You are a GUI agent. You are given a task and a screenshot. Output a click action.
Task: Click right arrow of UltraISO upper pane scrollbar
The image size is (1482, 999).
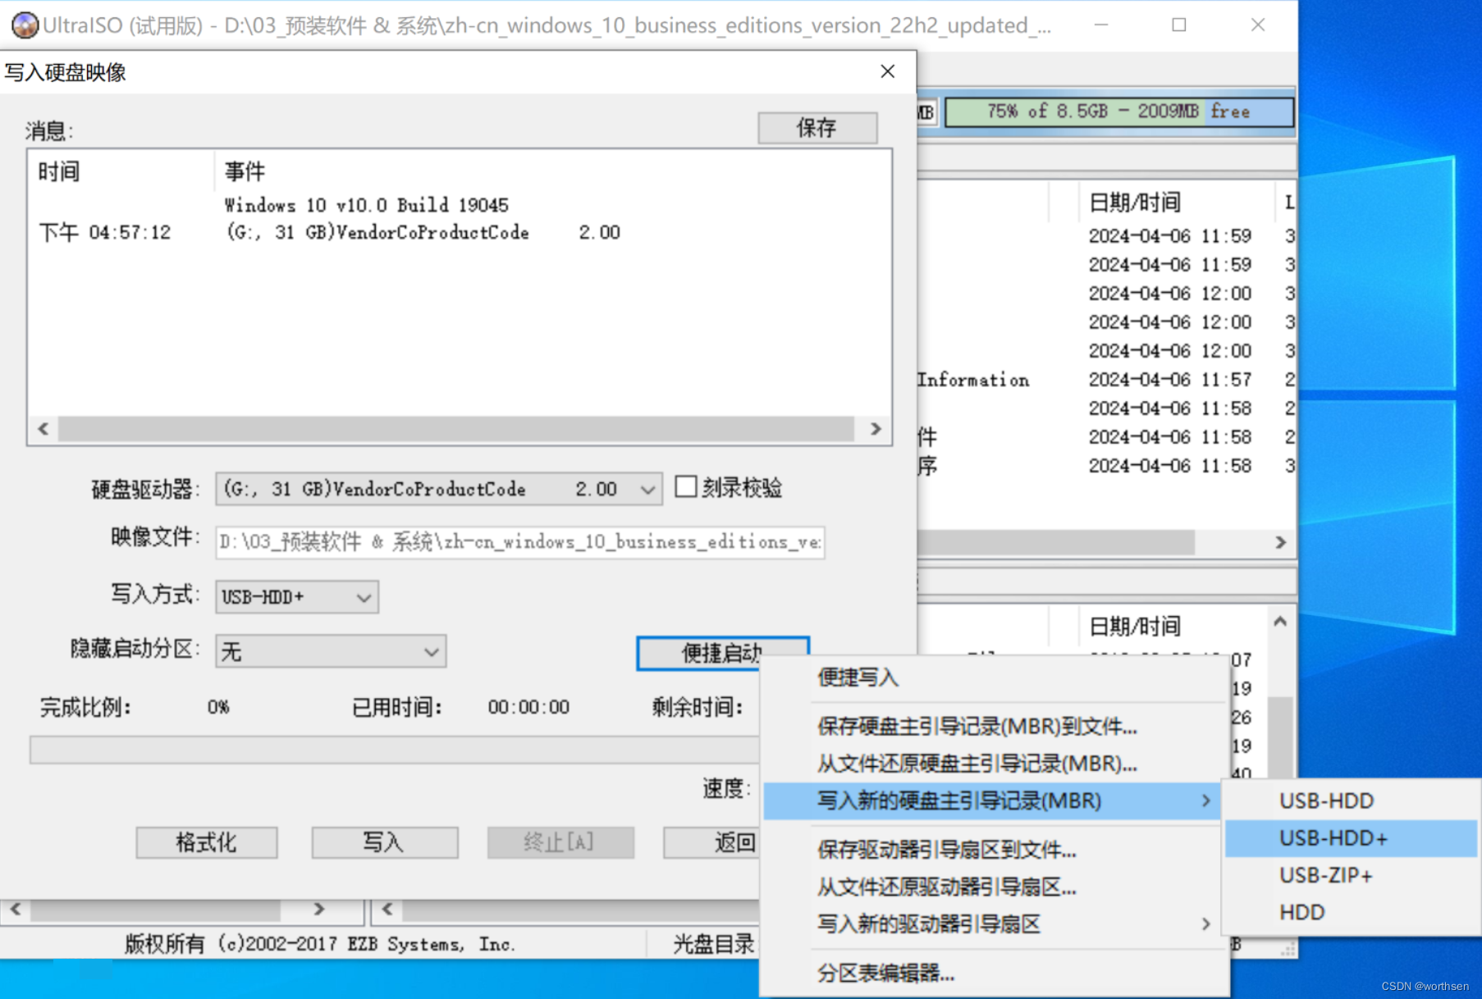pyautogui.click(x=1280, y=542)
